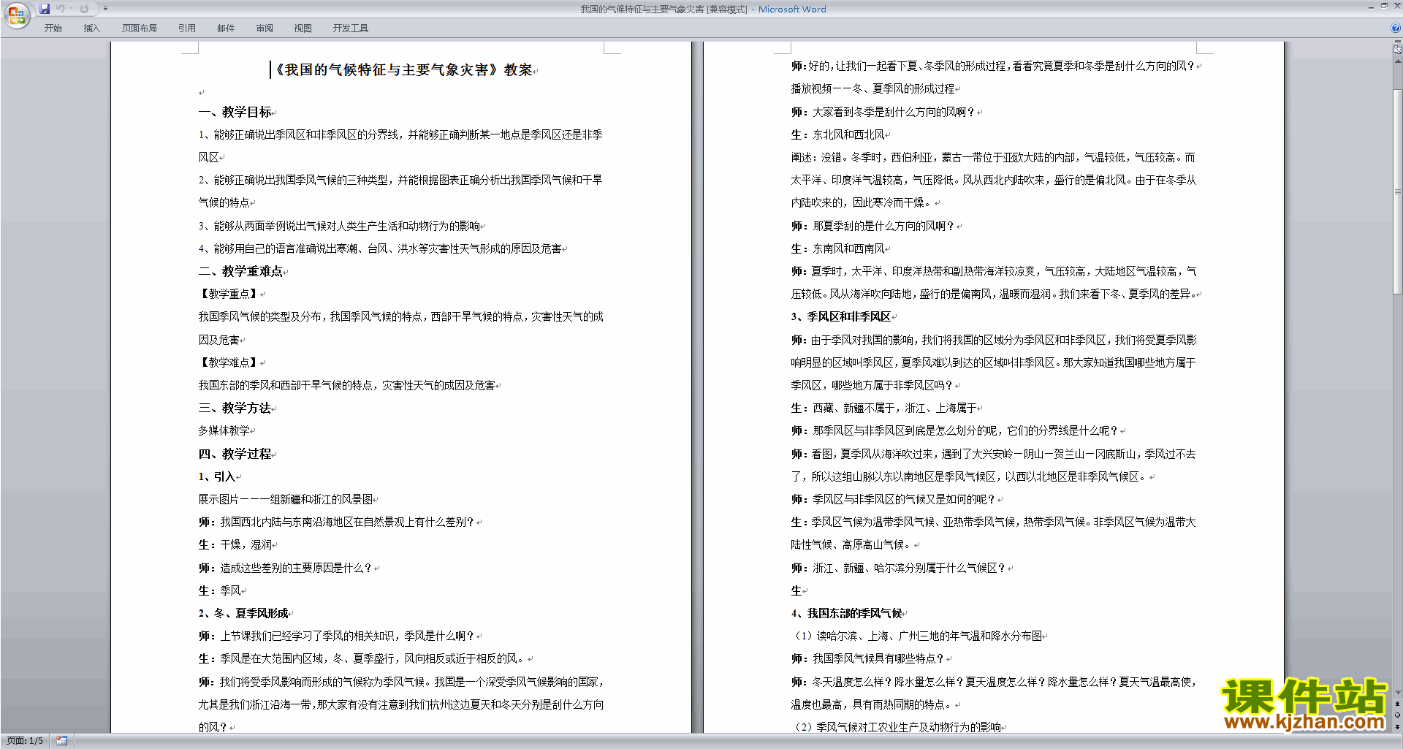Restore down the Microsoft Word window
The width and height of the screenshot is (1403, 749).
[1384, 6]
